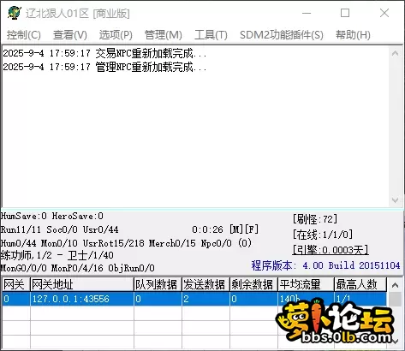Click the HumSave:0 HeroSave:0 status line

point(52,216)
